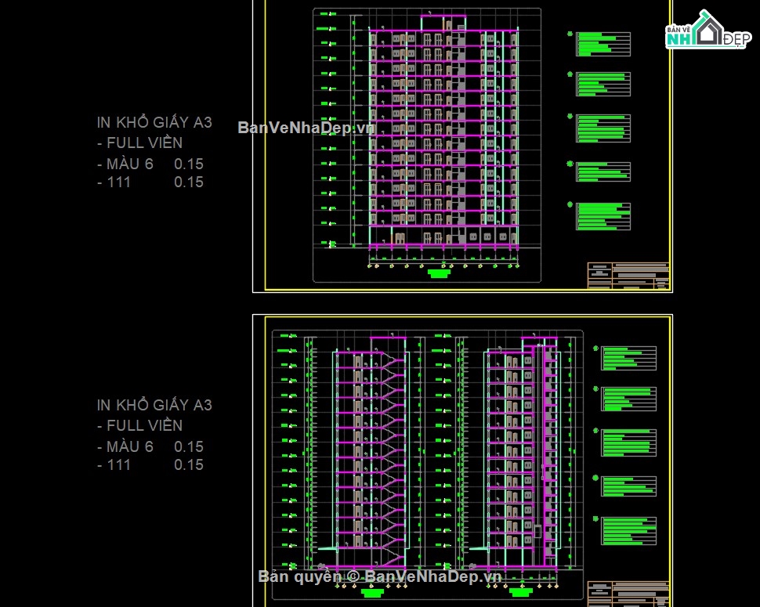The width and height of the screenshot is (760, 607).
Task: Select '- MÀU 6' line beside the lower sheet
Action: tap(125, 446)
